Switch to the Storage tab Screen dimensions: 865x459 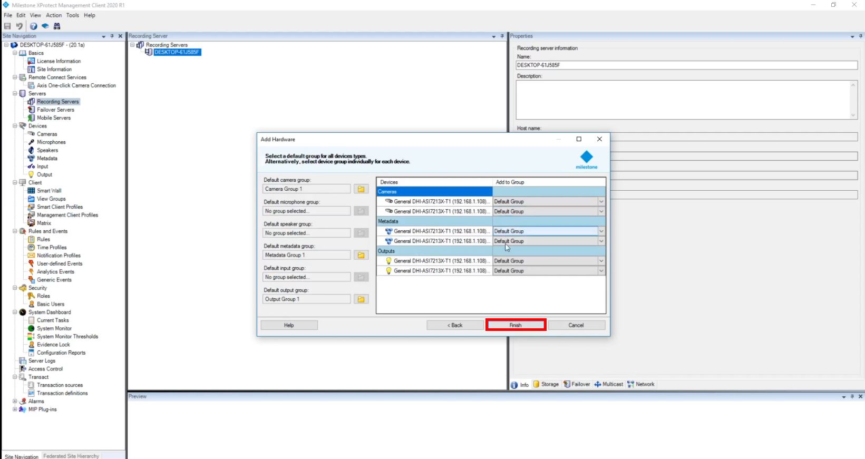click(546, 385)
